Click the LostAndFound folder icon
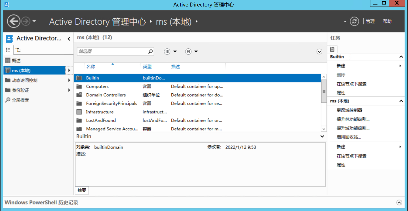Viewport: 408px width, 211px height. (x=79, y=120)
